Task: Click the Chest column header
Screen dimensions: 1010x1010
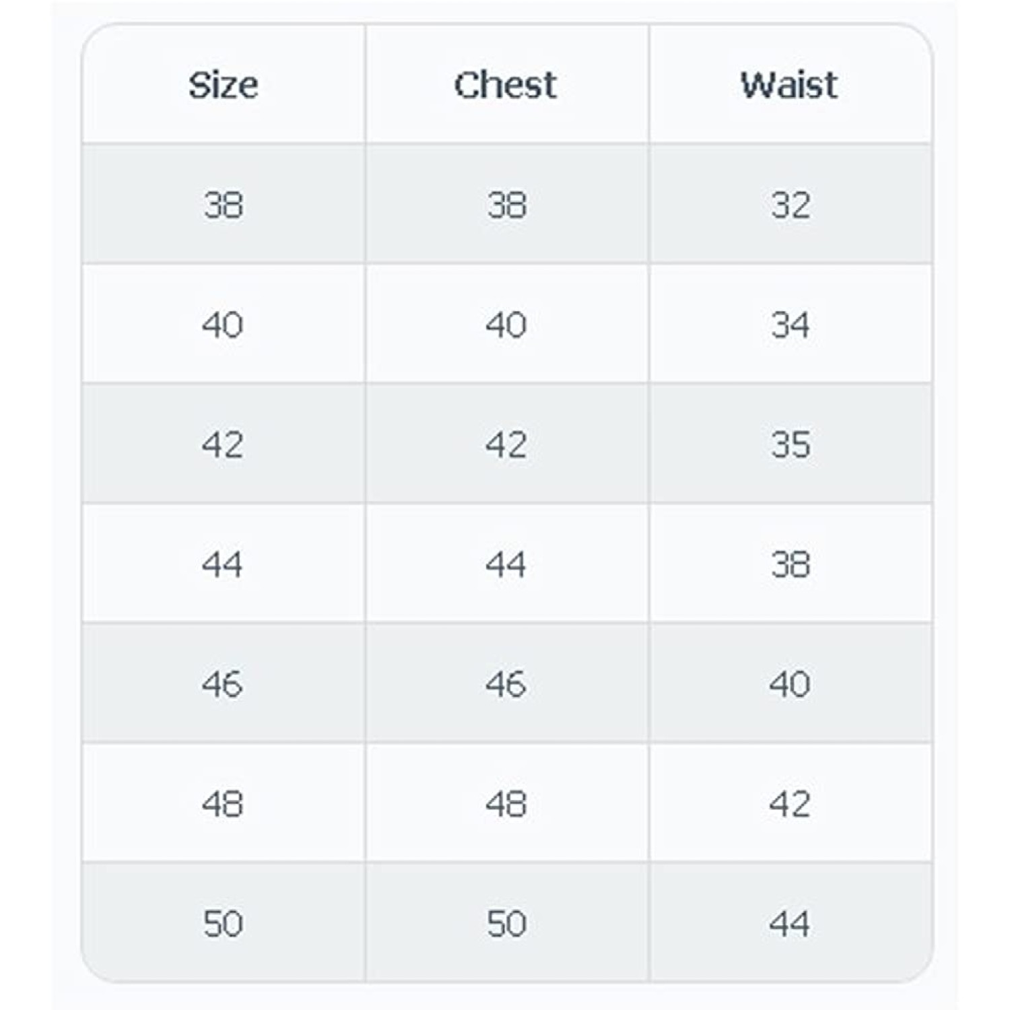Action: [x=506, y=85]
